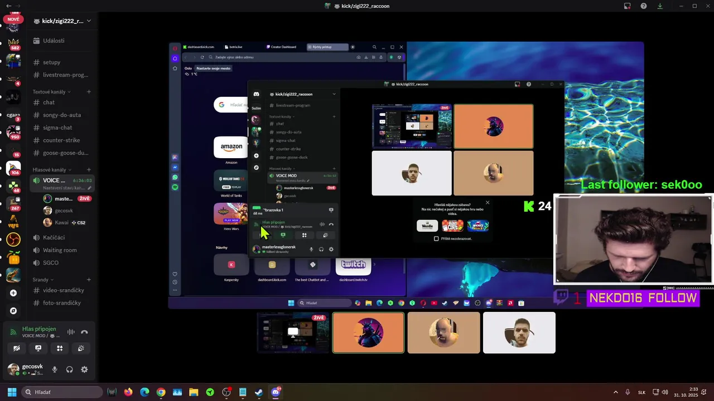Open the livestream-prog... channel

61,75
